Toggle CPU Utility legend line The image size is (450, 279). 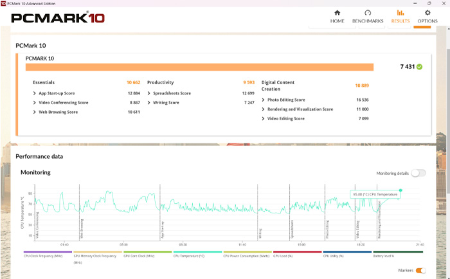pyautogui.click(x=347, y=252)
